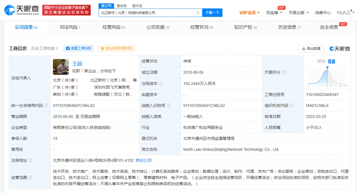Viewport: 357px width, 193px height.
Task: Click taxpayer qualification 一般纳税人
Action: point(193,117)
